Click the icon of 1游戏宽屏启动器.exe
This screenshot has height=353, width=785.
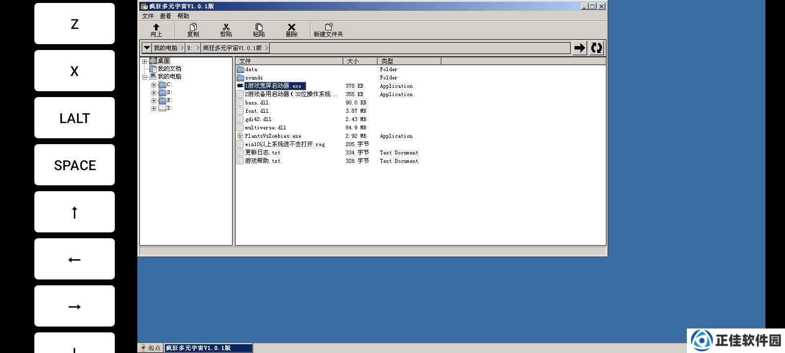coord(240,86)
